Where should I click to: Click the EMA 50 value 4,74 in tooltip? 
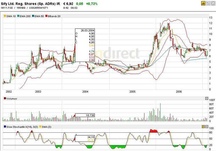point(92,51)
